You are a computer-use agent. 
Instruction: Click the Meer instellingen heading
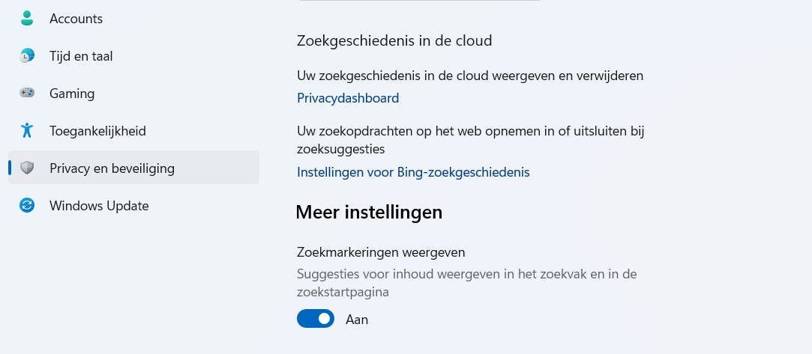click(369, 213)
